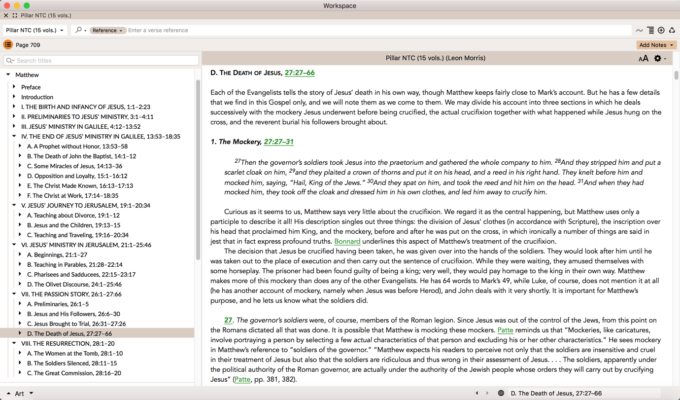The height and width of the screenshot is (400, 680).
Task: Click the circled plus icon
Action: (x=661, y=31)
